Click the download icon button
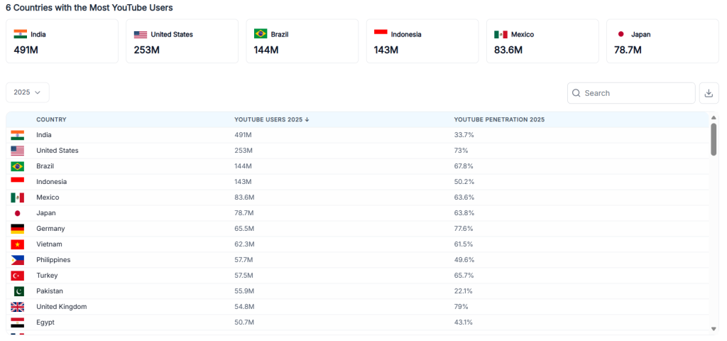The image size is (727, 341). click(x=709, y=93)
